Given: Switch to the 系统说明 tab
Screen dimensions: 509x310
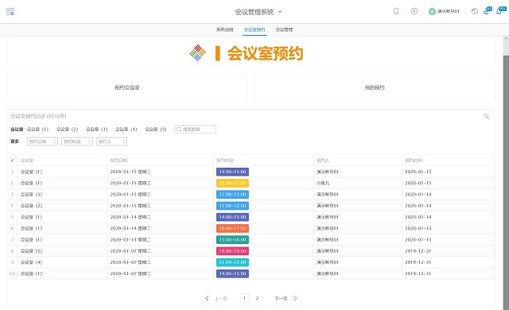Looking at the screenshot, I should 224,29.
